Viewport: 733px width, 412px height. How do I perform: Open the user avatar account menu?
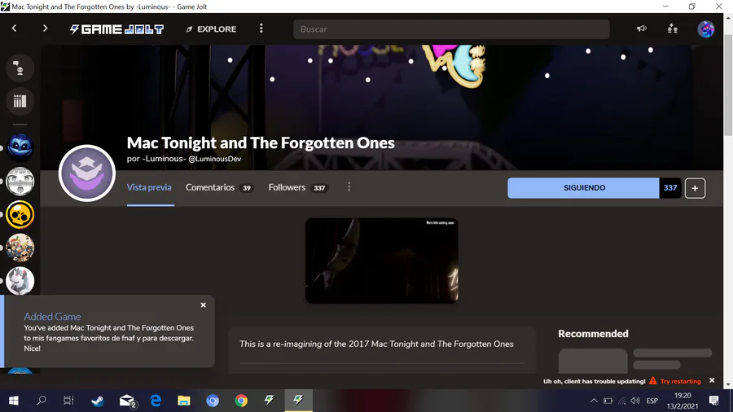(x=705, y=29)
